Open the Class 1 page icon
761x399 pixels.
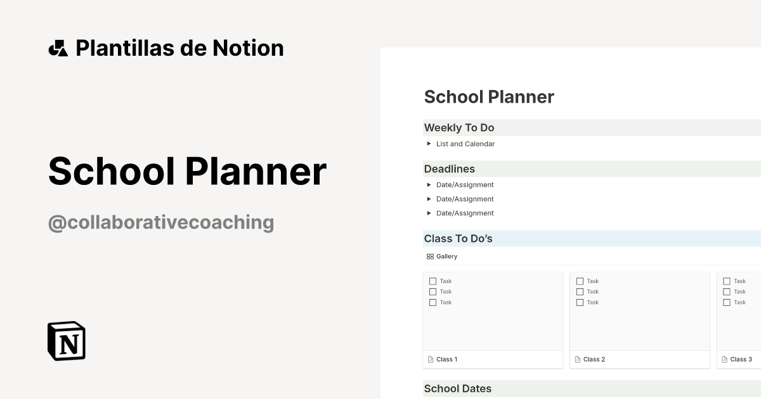point(429,359)
